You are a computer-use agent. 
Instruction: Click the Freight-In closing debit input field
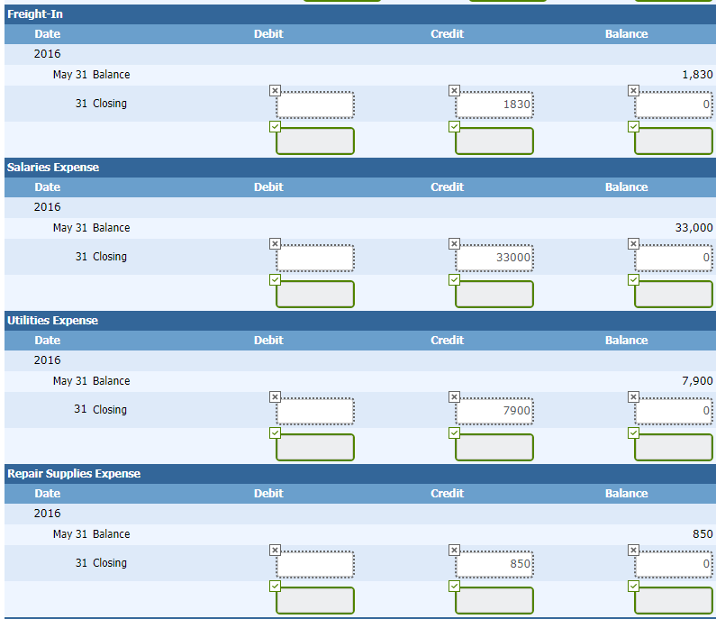(x=315, y=105)
